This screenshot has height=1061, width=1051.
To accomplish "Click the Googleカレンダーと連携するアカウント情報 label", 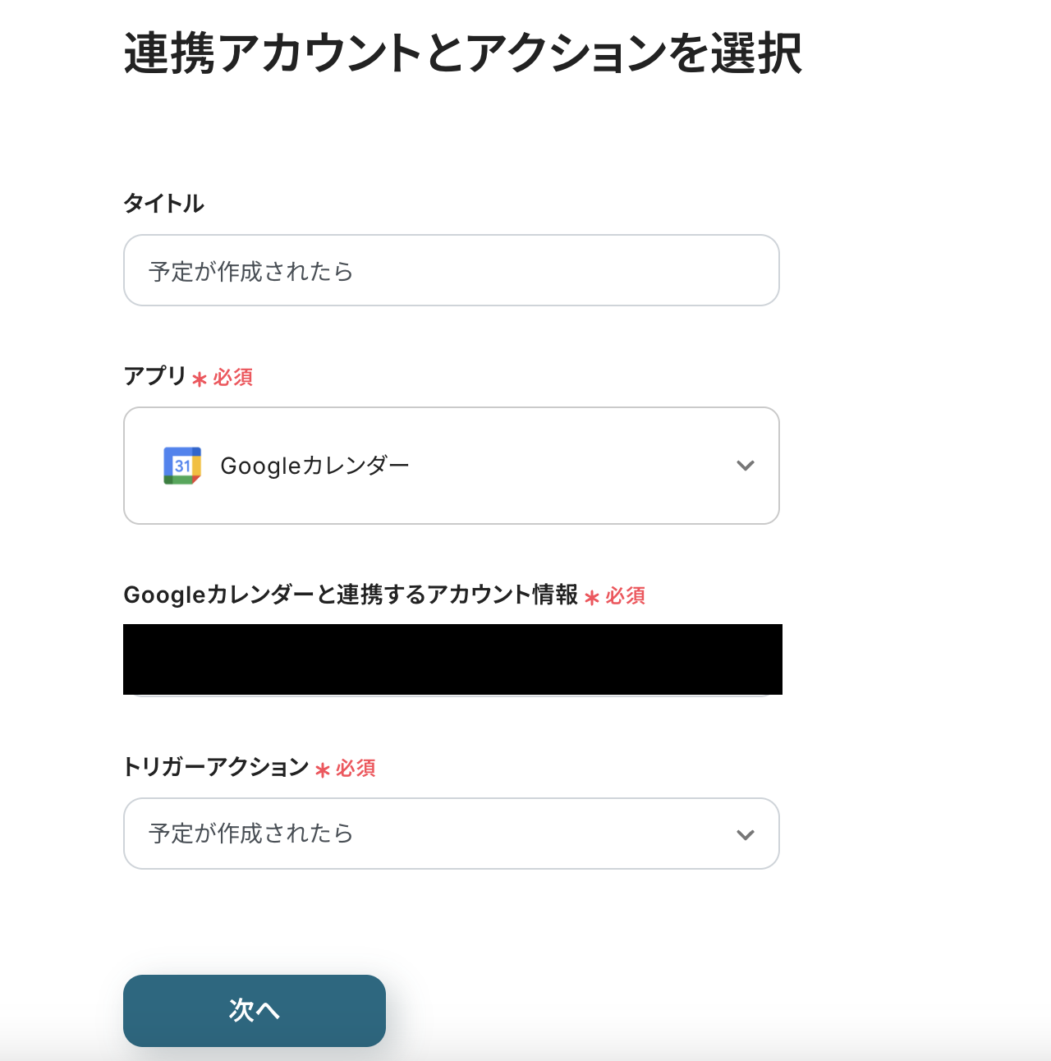I will tap(351, 595).
